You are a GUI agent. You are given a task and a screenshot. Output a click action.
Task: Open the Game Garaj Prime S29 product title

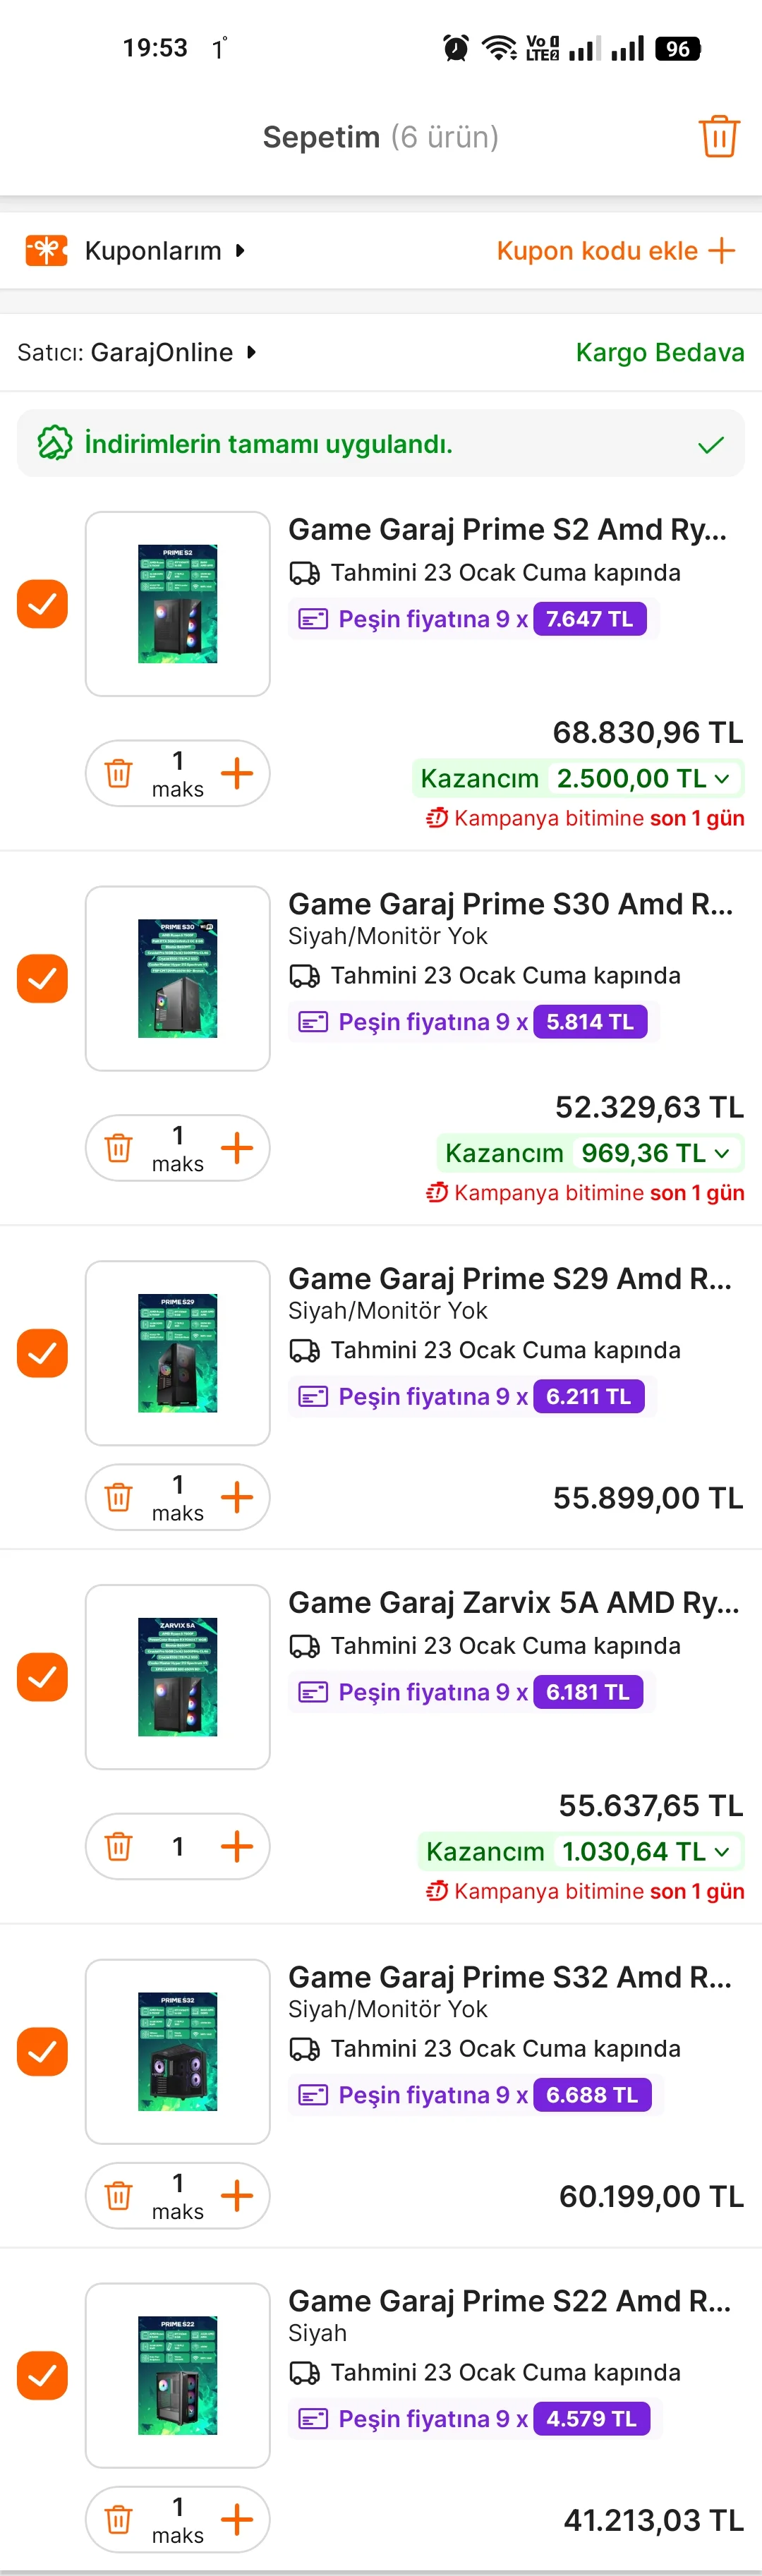(509, 1278)
